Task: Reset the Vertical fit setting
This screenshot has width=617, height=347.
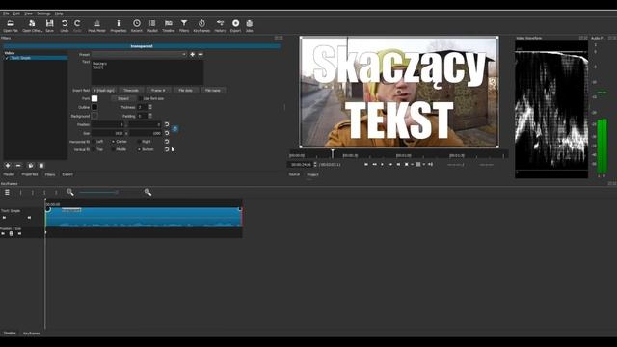Action: coord(167,149)
